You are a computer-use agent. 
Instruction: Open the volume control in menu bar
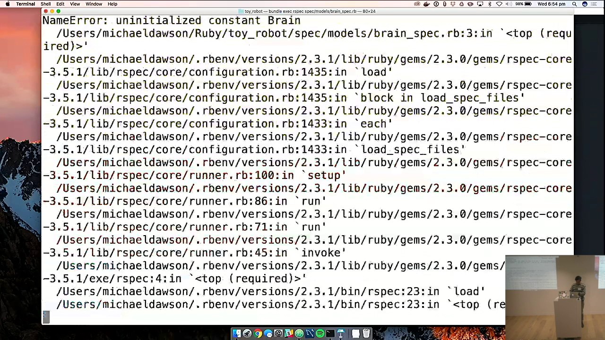coord(509,4)
